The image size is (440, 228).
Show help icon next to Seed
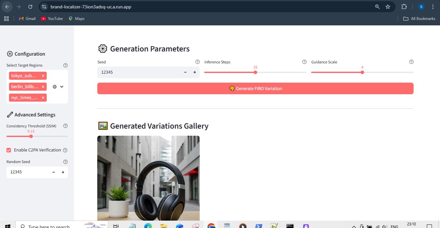[197, 62]
